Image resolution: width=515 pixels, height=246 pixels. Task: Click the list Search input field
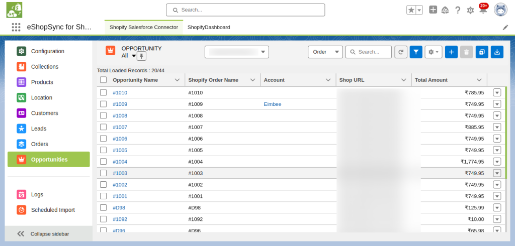click(369, 52)
